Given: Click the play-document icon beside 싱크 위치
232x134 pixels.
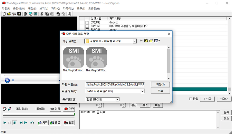Looking at the screenshot, I should (10, 109).
